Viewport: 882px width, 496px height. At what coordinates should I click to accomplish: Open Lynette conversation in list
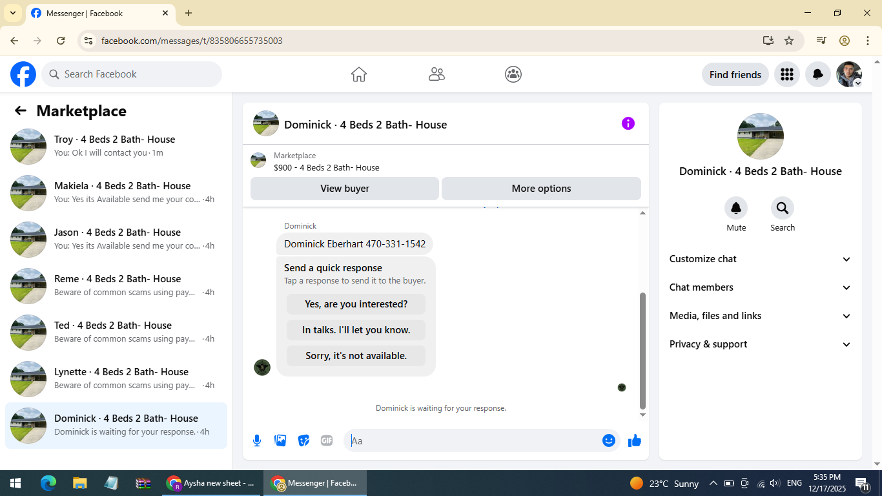(x=116, y=379)
